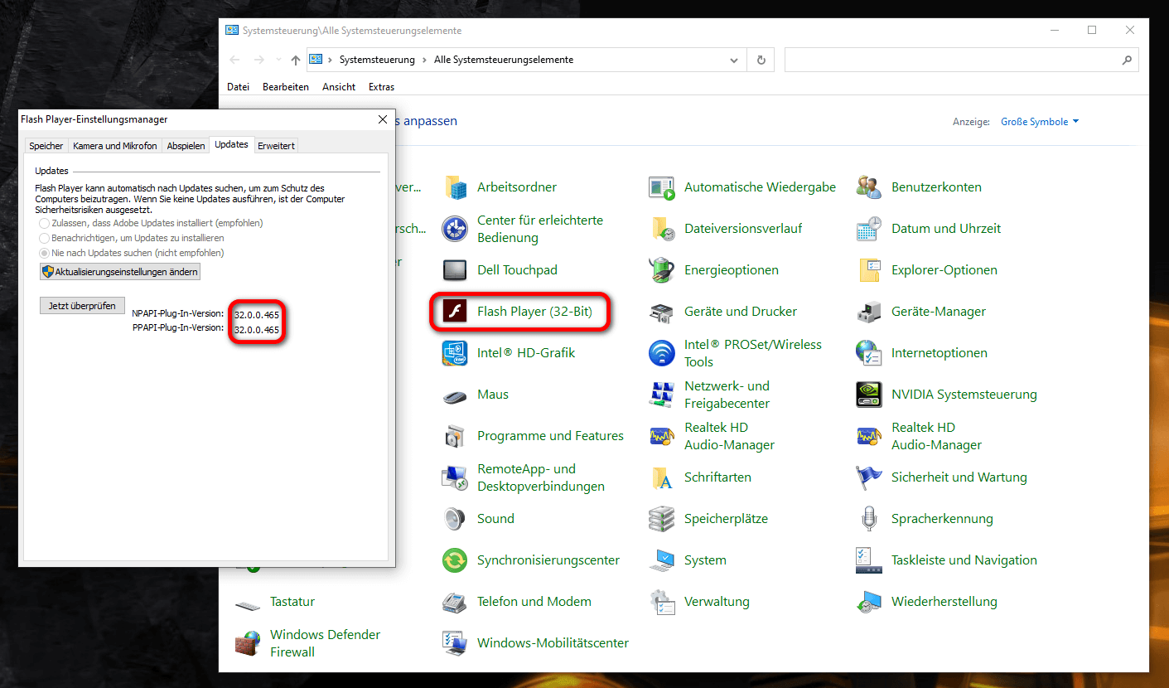Select 'Nie nach Updates suchen' radio
This screenshot has width=1169, height=688.
tap(45, 253)
